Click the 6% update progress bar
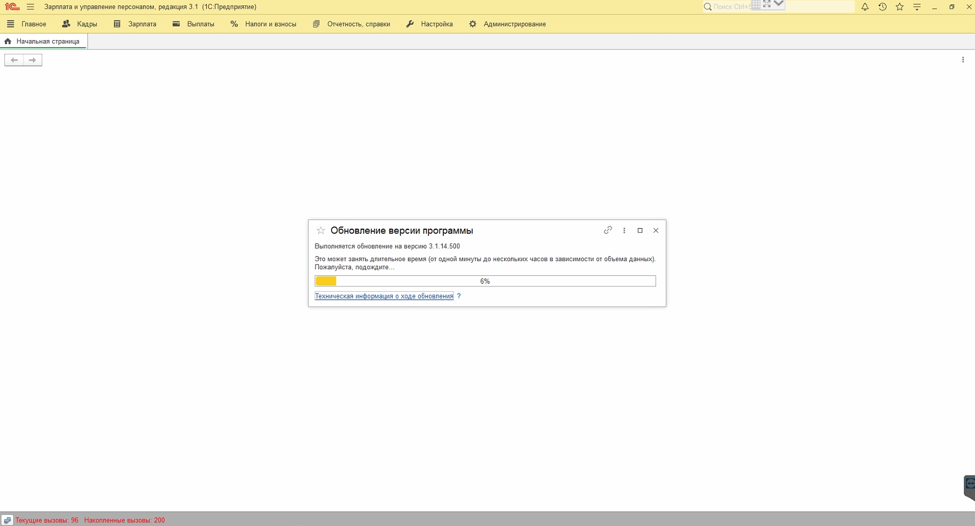This screenshot has width=975, height=526. 485,281
